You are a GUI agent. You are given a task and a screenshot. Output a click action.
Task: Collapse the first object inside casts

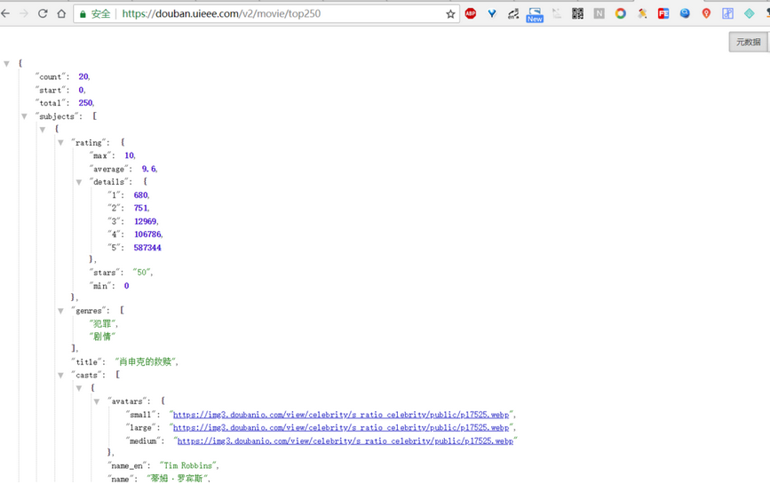coord(78,388)
